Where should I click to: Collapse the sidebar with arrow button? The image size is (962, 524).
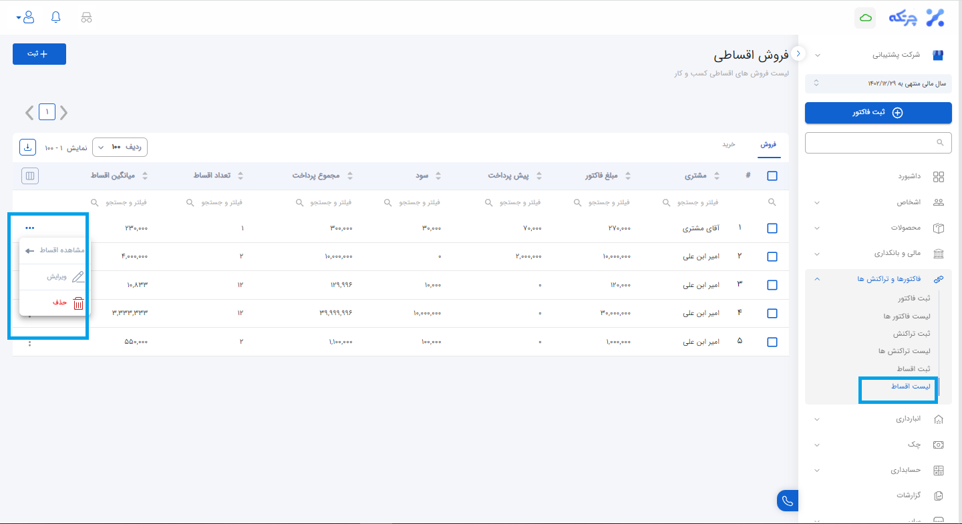coord(798,53)
